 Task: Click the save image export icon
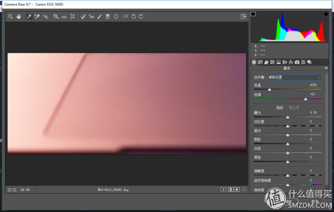pyautogui.click(x=243, y=17)
